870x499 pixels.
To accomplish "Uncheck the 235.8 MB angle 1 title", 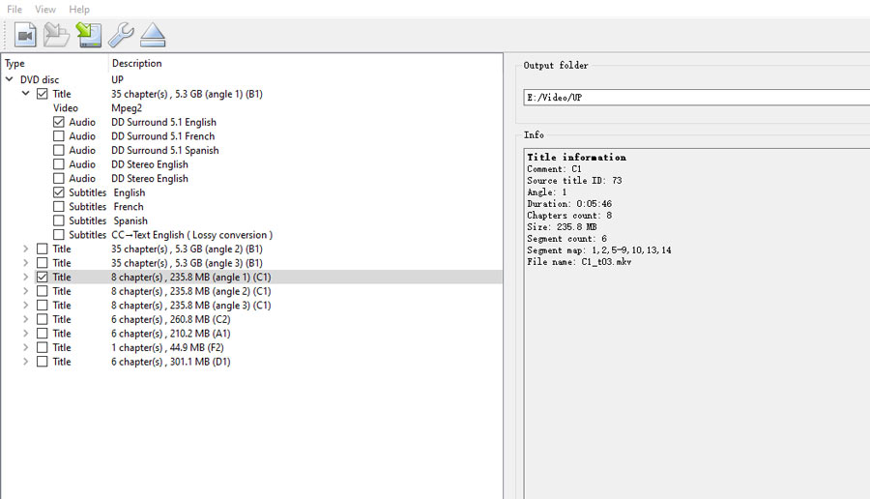I will pyautogui.click(x=43, y=277).
